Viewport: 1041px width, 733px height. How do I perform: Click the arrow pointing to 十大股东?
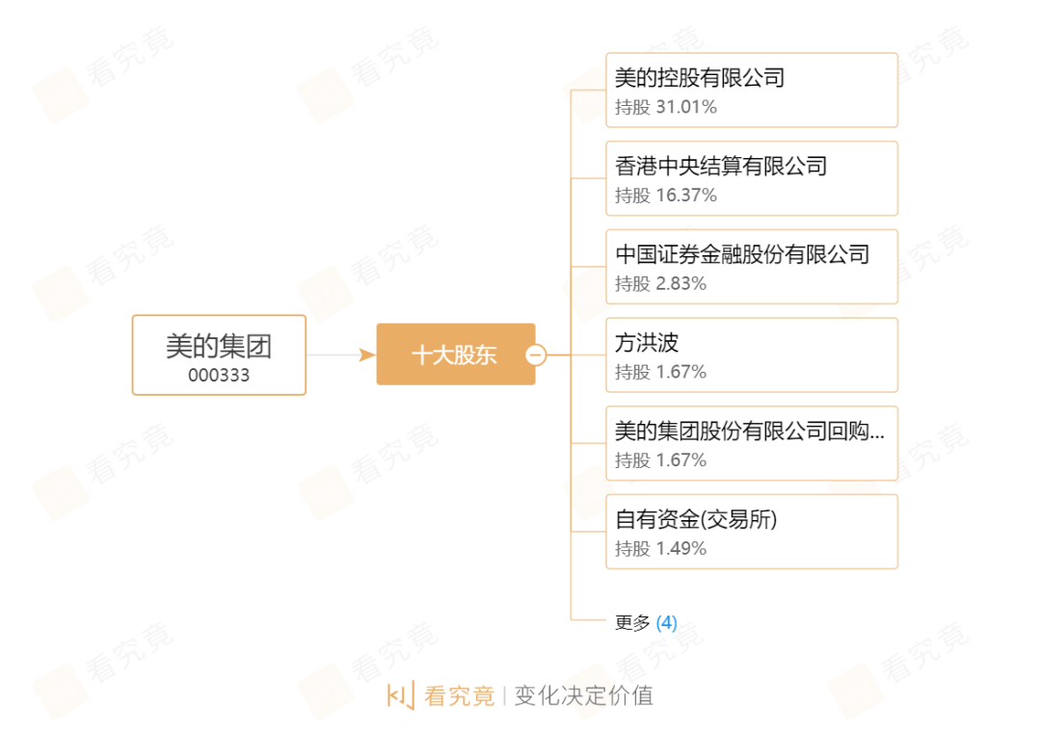coord(366,355)
